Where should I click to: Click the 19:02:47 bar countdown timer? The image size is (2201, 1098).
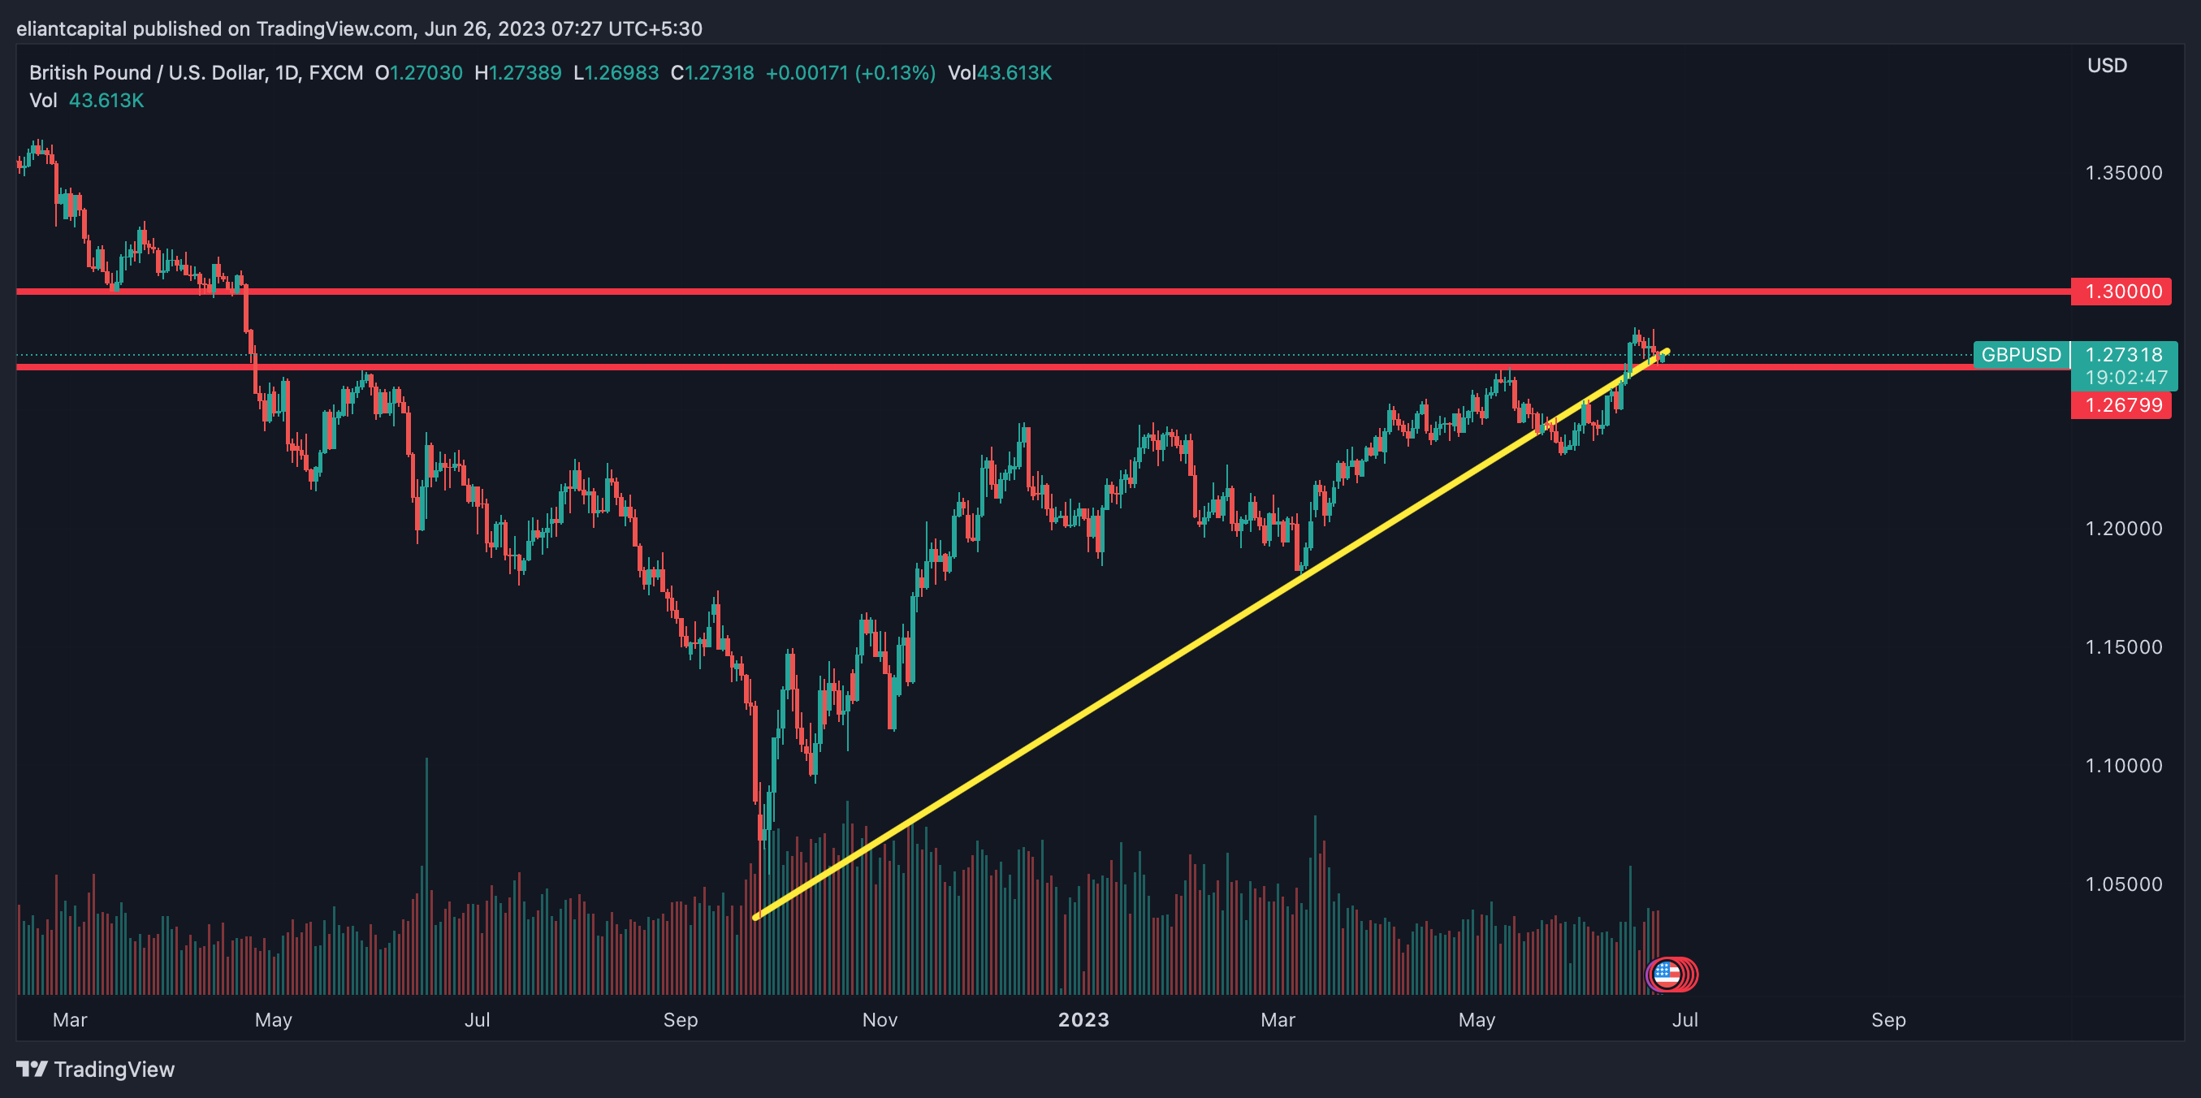pyautogui.click(x=2125, y=377)
